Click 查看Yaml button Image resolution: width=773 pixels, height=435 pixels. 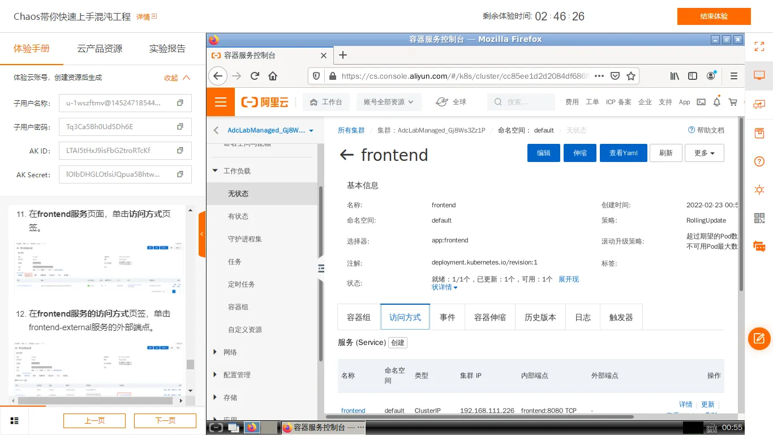click(624, 153)
